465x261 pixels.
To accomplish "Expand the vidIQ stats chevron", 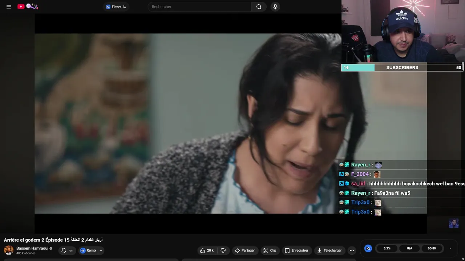I will coord(450,248).
